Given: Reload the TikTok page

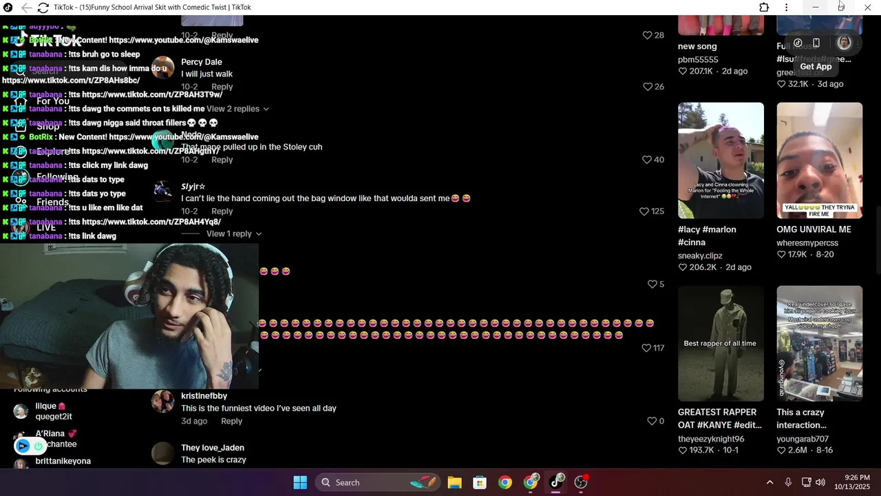Looking at the screenshot, I should point(43,8).
